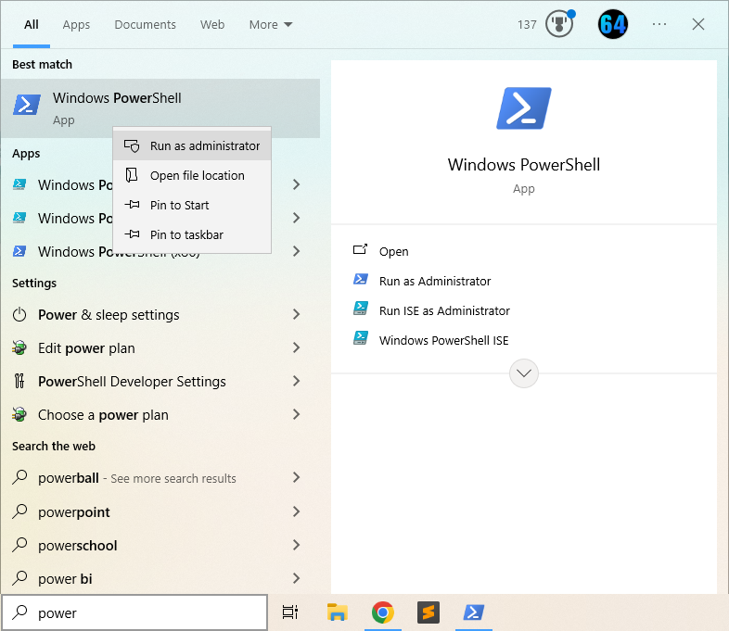Screen dimensions: 729x631
Task: Expand the Windows PowerShell (x86) arrow
Action: [x=296, y=251]
